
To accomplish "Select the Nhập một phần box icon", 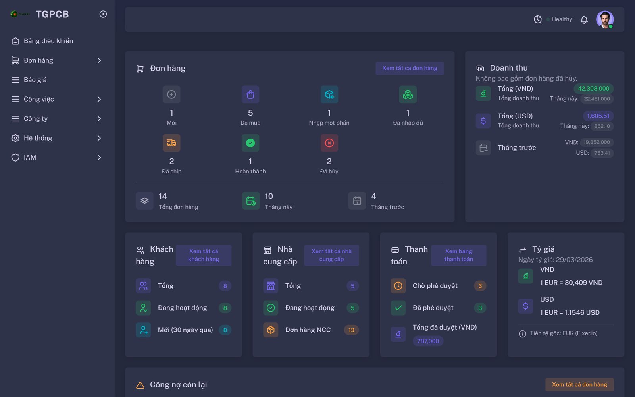I will (x=329, y=94).
